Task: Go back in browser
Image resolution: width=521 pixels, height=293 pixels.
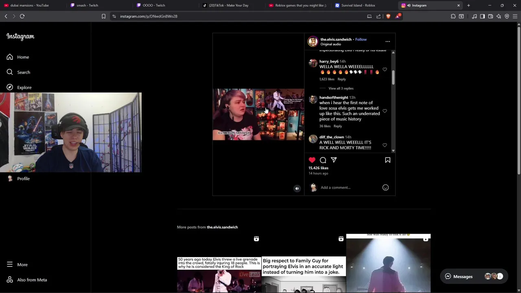Action: tap(6, 16)
